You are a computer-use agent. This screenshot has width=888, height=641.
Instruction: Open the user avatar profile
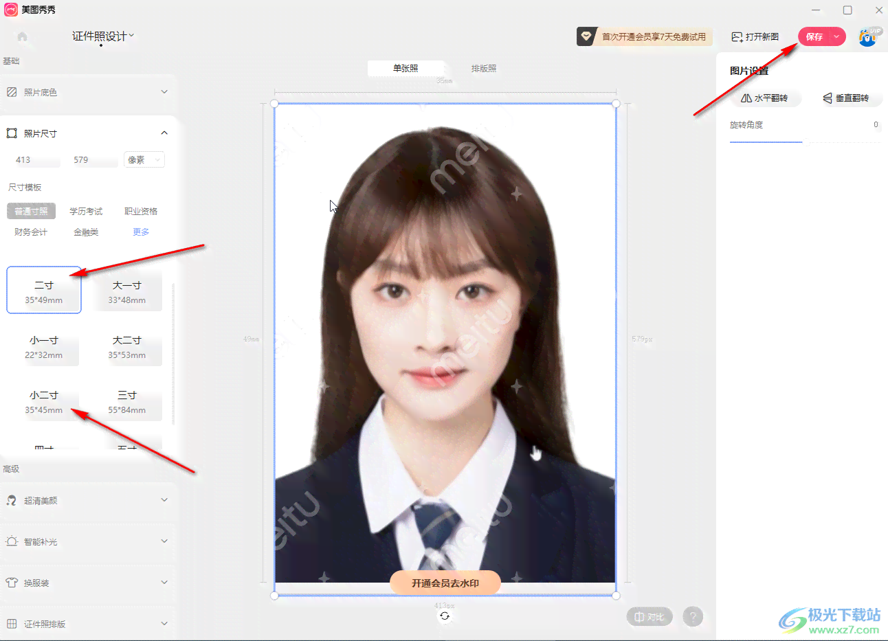[x=869, y=36]
